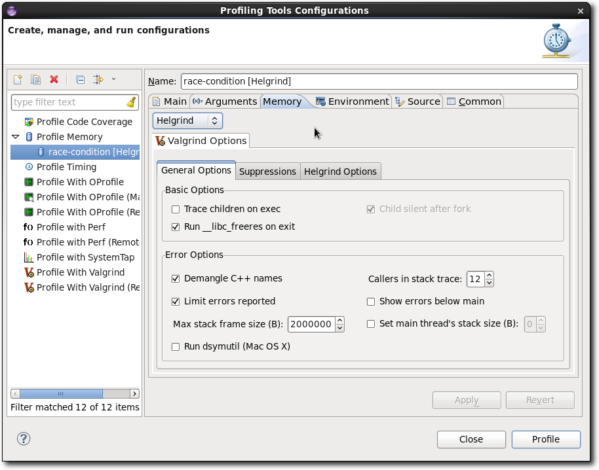The width and height of the screenshot is (599, 470).
Task: Click the new launch configuration icon
Action: tap(18, 79)
